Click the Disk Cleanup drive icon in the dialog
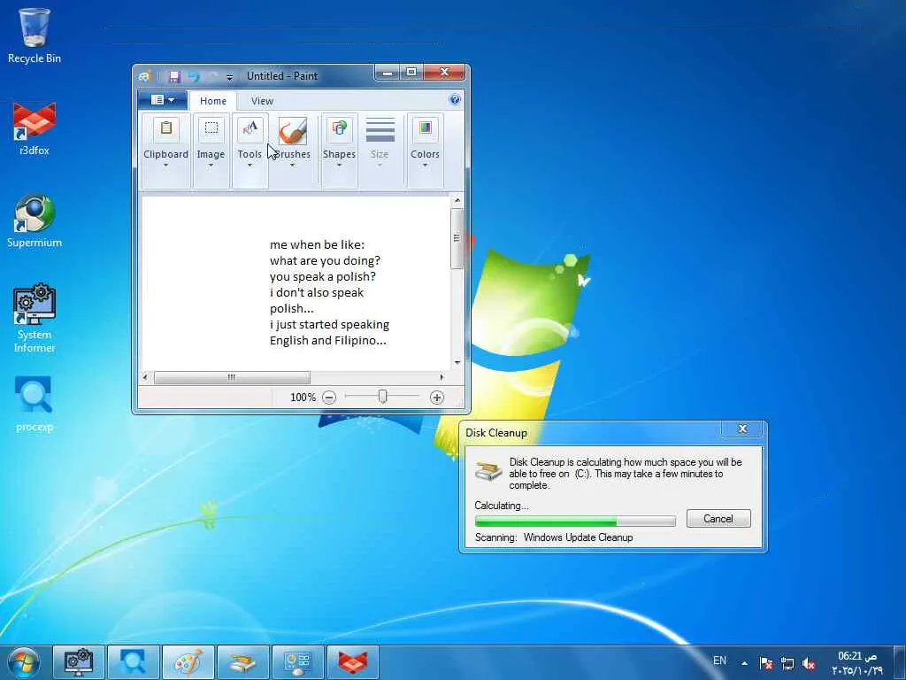Image resolution: width=906 pixels, height=680 pixels. pyautogui.click(x=488, y=471)
